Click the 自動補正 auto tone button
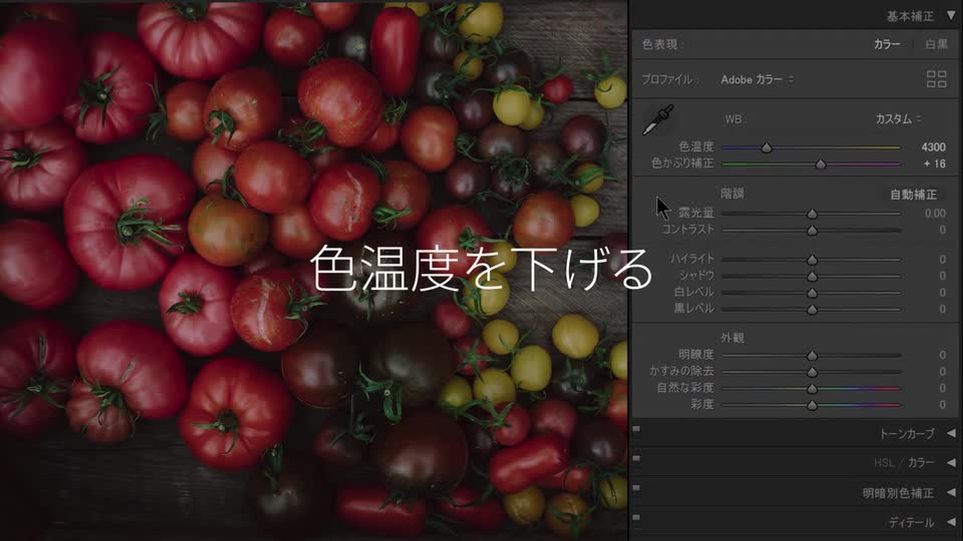This screenshot has width=963, height=541. (x=913, y=194)
